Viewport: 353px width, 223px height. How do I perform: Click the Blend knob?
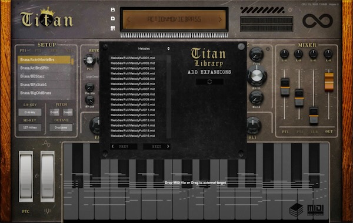256,97
